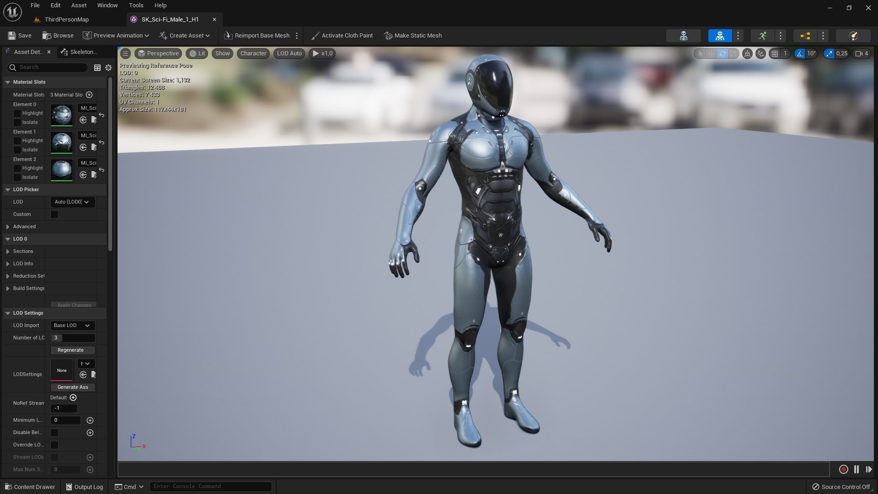
Task: Toggle the Disable Below checkbox
Action: [54, 432]
